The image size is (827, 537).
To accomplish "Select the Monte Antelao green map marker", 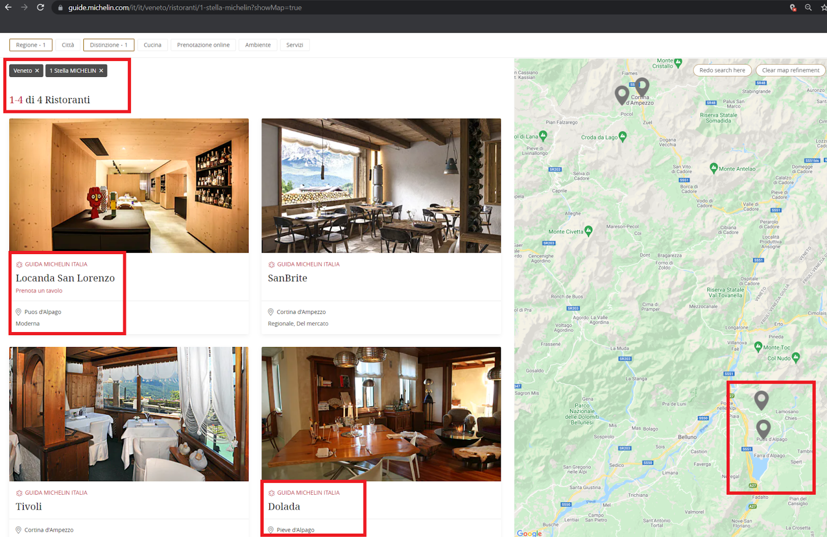I will 714,168.
